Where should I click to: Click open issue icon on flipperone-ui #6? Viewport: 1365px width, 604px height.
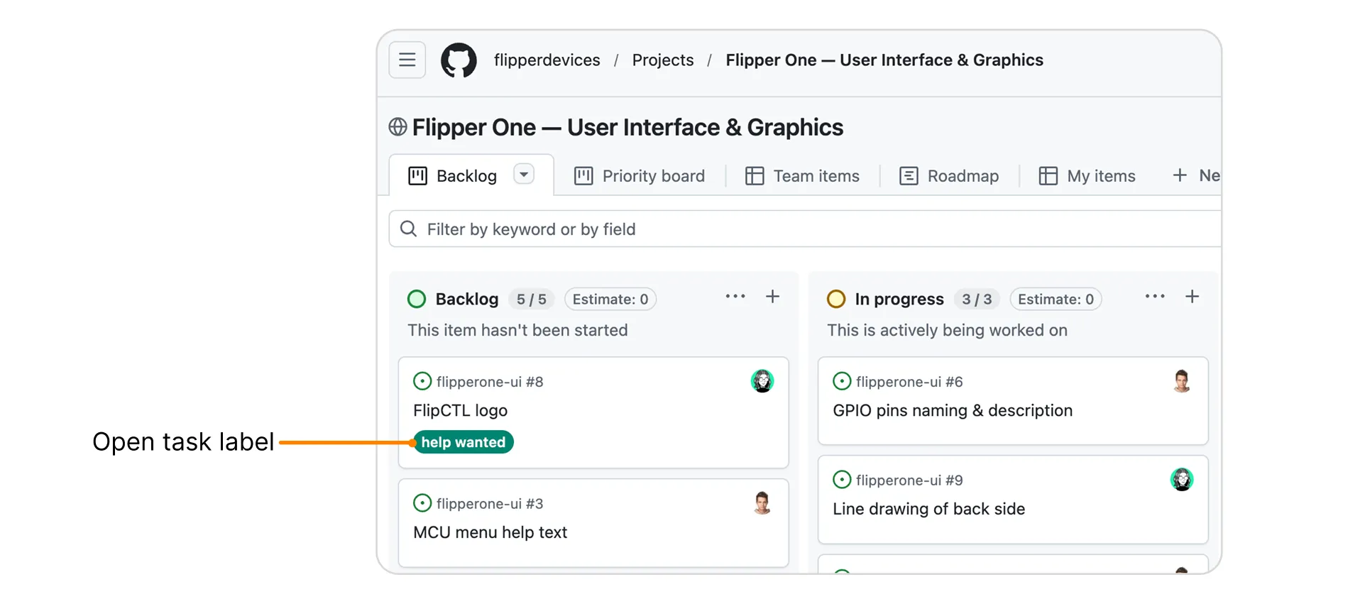pos(842,381)
